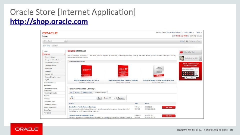Viewport: 240px width, 135px height.
Task: Switch to the All offerings tab
Action: [x=71, y=92]
